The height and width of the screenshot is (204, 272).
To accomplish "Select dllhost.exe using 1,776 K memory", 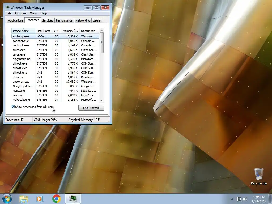I will pos(55,63).
